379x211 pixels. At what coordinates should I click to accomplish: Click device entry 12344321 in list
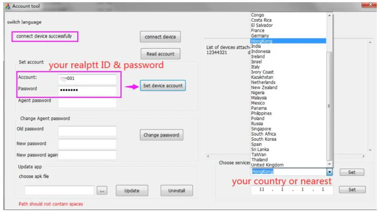point(217,53)
